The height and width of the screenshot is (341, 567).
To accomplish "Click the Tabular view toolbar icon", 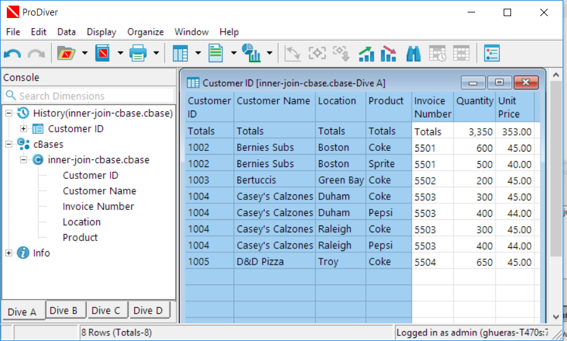I will (180, 53).
